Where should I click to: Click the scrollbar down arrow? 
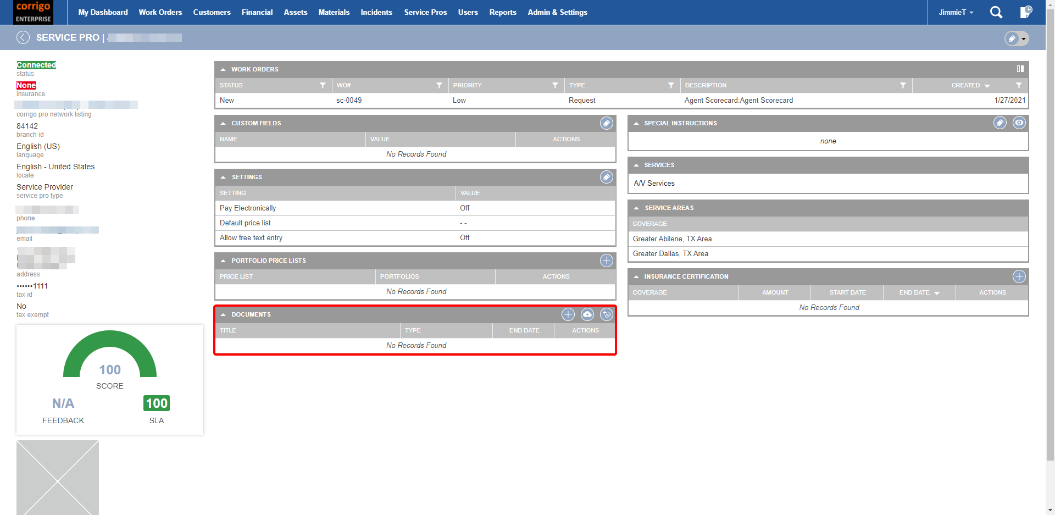(x=1050, y=511)
